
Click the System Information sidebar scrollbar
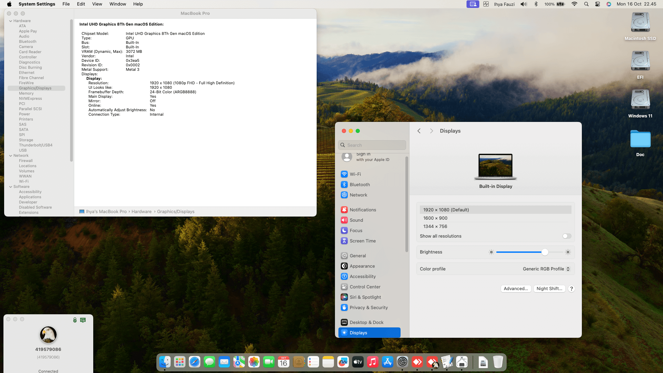point(71,90)
